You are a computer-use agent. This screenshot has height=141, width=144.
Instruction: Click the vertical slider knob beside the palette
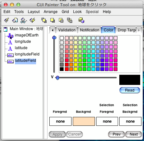[54, 38]
